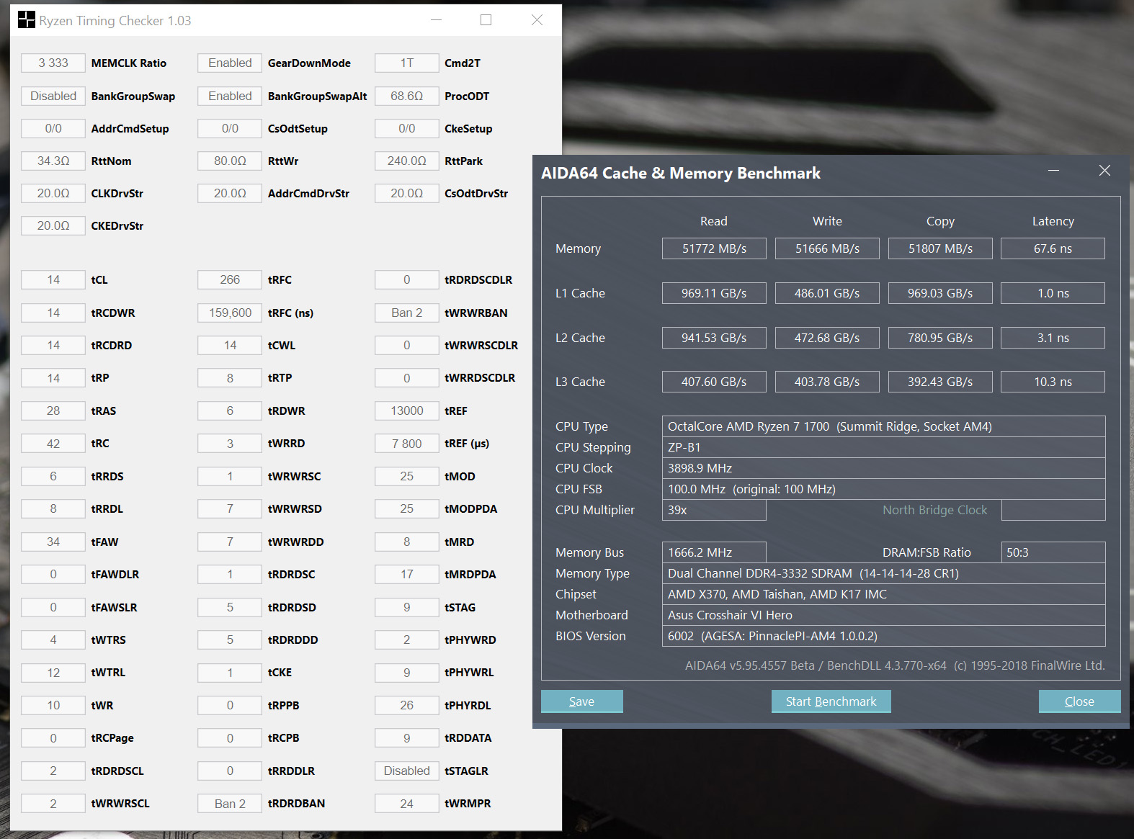Click the CPU Multiplier 39x field
The width and height of the screenshot is (1134, 839).
point(714,510)
